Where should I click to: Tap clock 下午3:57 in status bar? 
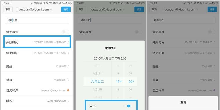tap(6, 3)
